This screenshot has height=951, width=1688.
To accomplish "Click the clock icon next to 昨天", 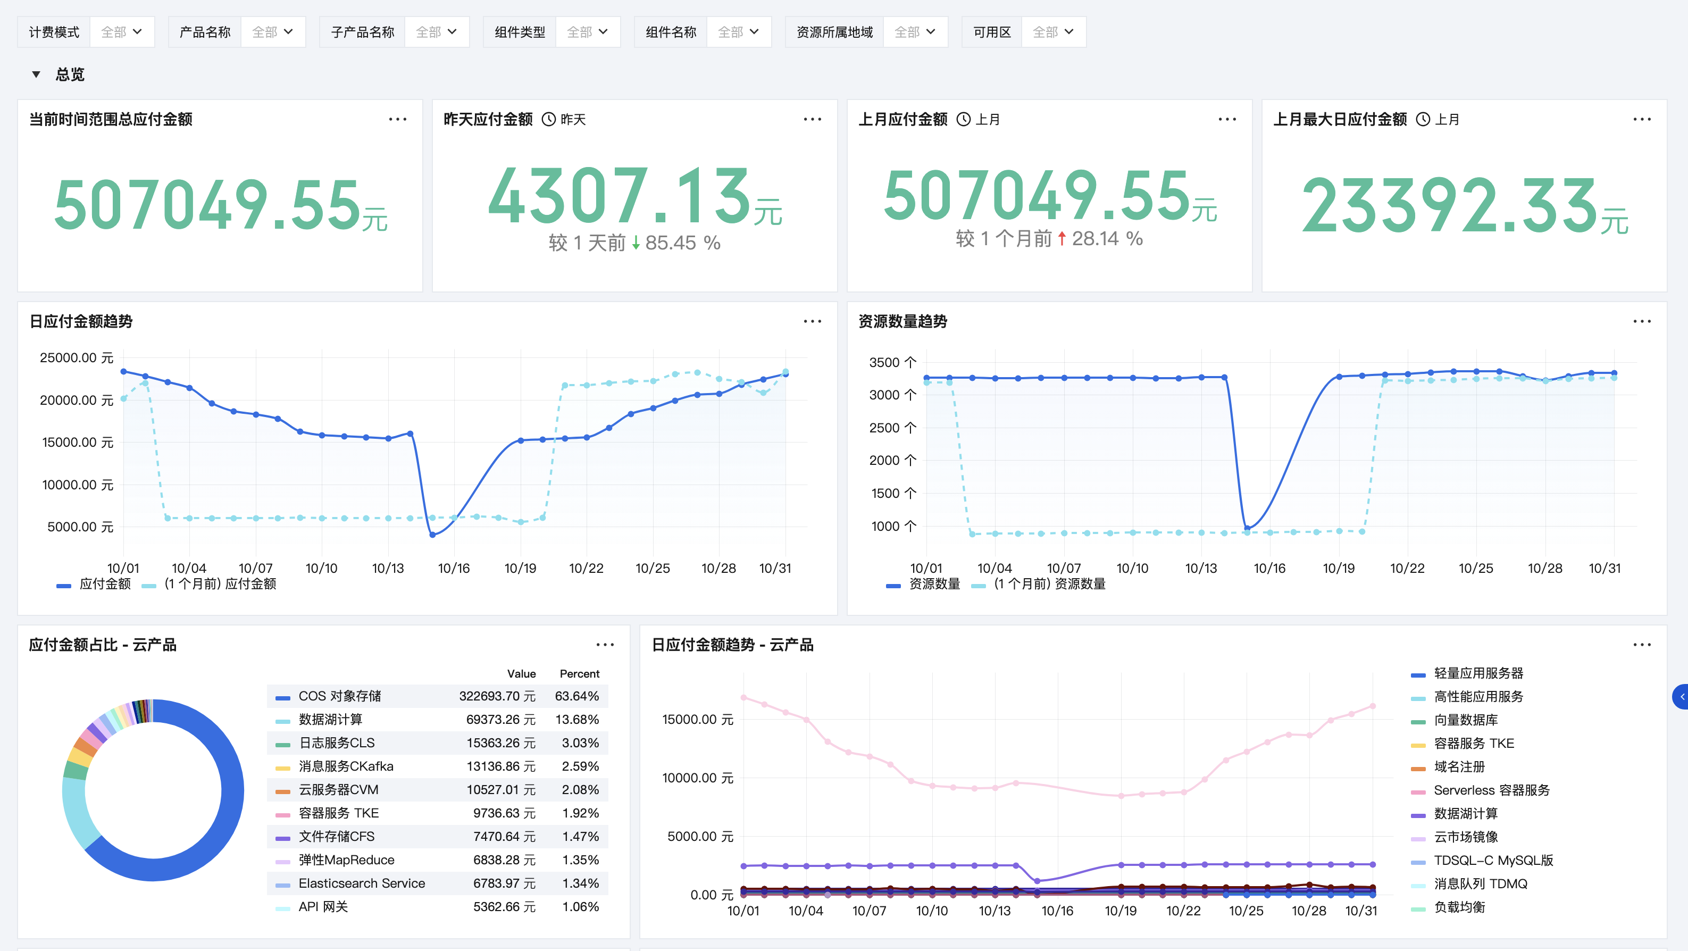I will tap(548, 119).
